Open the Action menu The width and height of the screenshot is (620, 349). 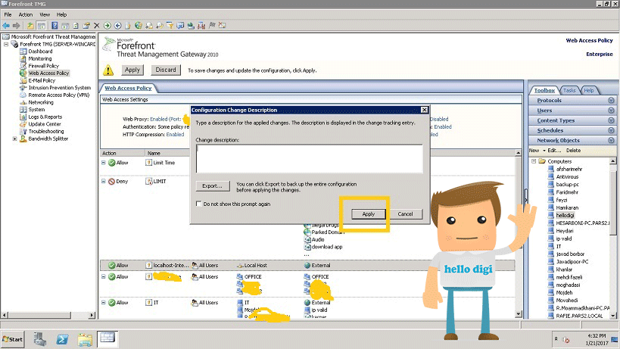click(x=26, y=14)
